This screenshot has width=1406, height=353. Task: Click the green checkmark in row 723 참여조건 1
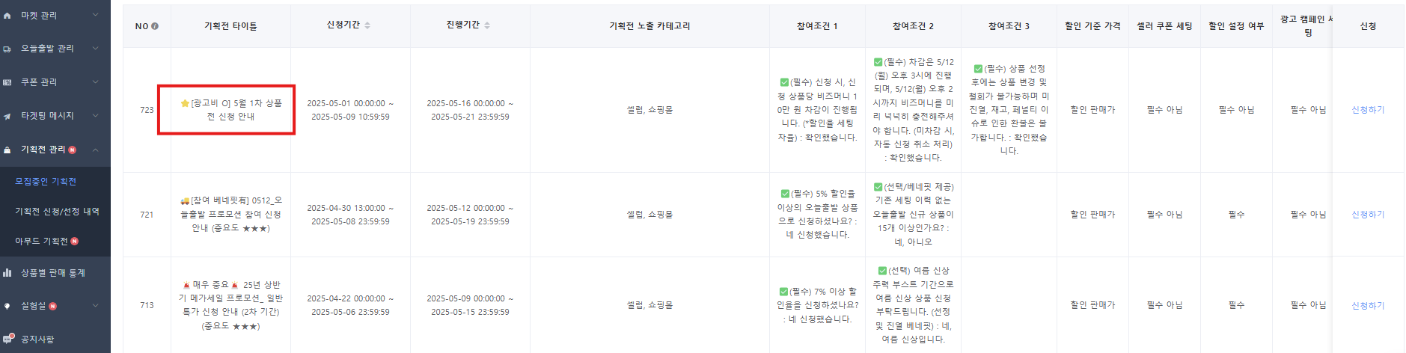(x=784, y=82)
